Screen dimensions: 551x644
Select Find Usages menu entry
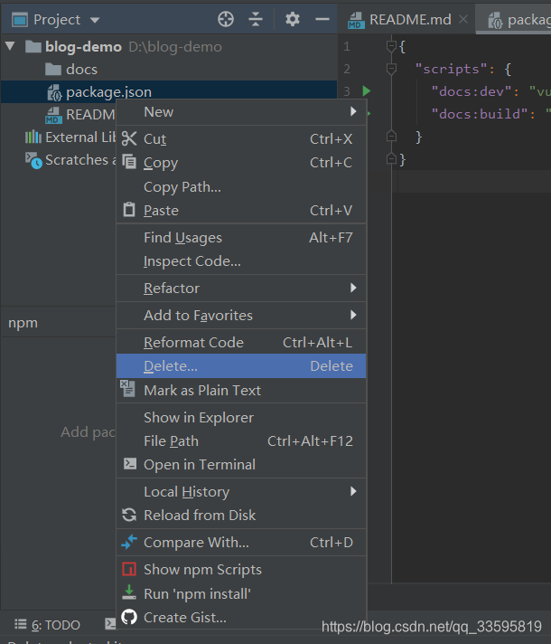pos(241,237)
